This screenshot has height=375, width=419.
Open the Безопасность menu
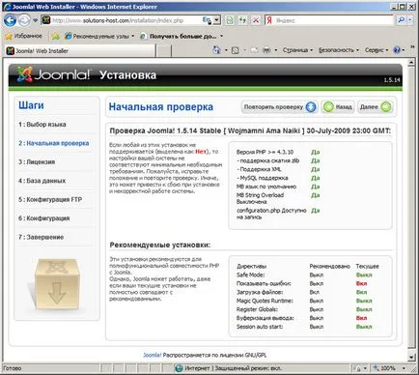pyautogui.click(x=338, y=50)
